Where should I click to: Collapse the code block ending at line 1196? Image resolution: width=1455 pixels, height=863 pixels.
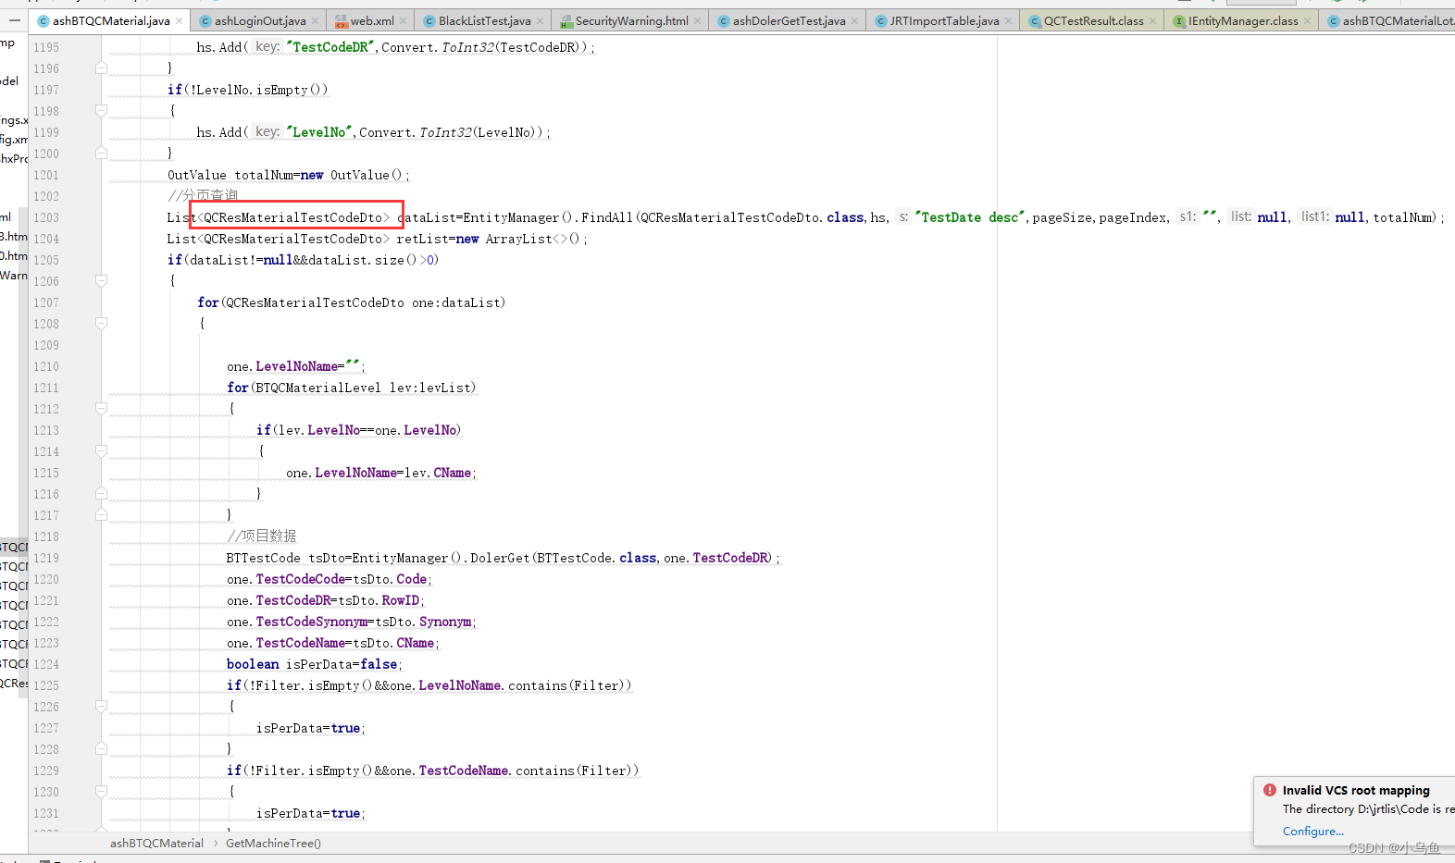pyautogui.click(x=102, y=68)
